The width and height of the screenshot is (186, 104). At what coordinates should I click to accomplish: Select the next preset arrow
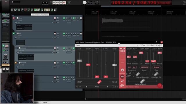tap(108, 87)
